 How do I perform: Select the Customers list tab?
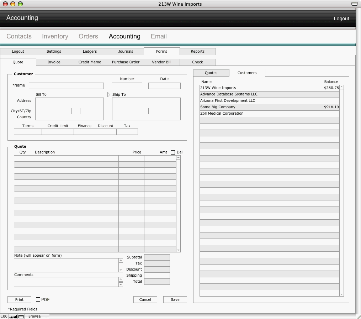click(247, 73)
